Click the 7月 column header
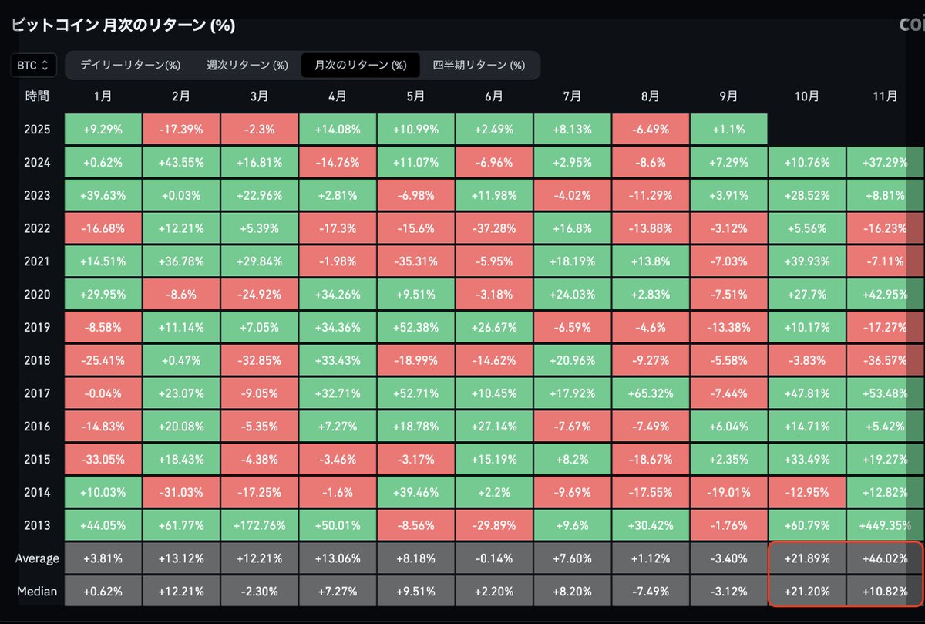 (x=572, y=96)
